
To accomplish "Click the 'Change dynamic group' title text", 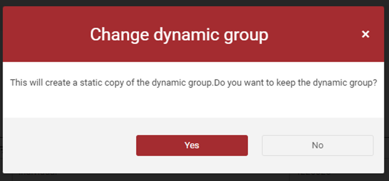I will (179, 35).
